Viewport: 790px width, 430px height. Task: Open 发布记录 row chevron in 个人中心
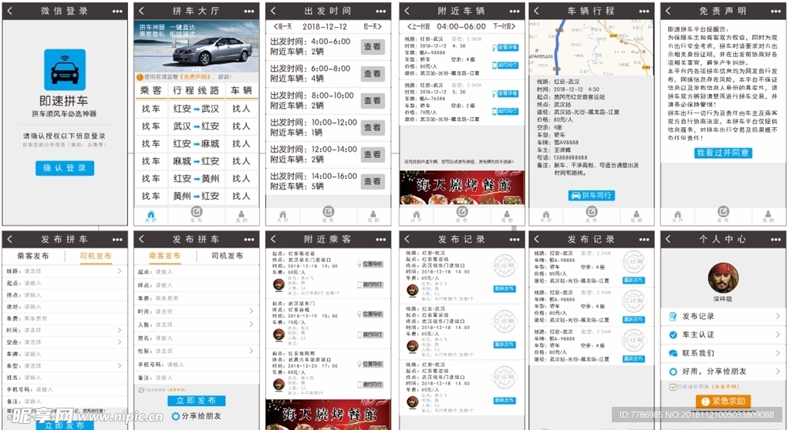pos(778,316)
